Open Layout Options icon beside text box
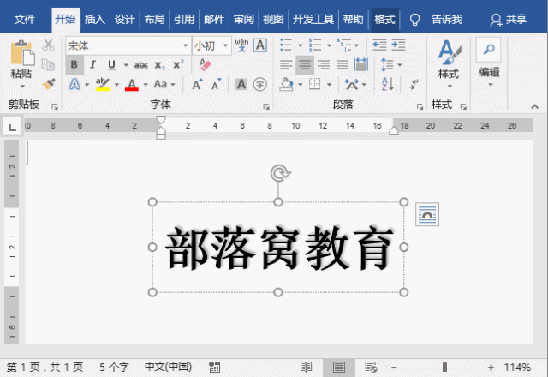The image size is (548, 377). pyautogui.click(x=427, y=214)
